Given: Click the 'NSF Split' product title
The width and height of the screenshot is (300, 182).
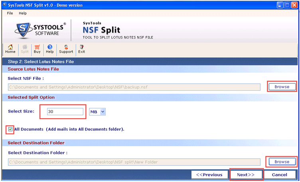Looking at the screenshot, I should coord(101,30).
